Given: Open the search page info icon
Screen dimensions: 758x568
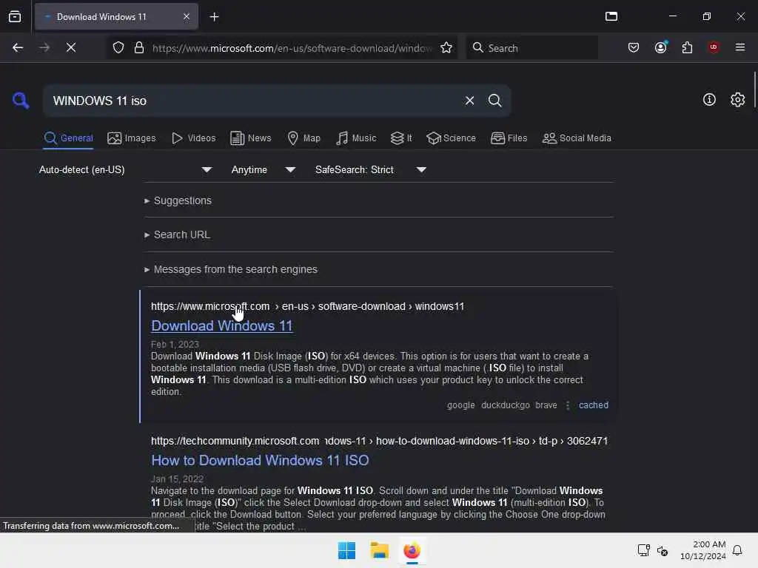Looking at the screenshot, I should coord(709,100).
